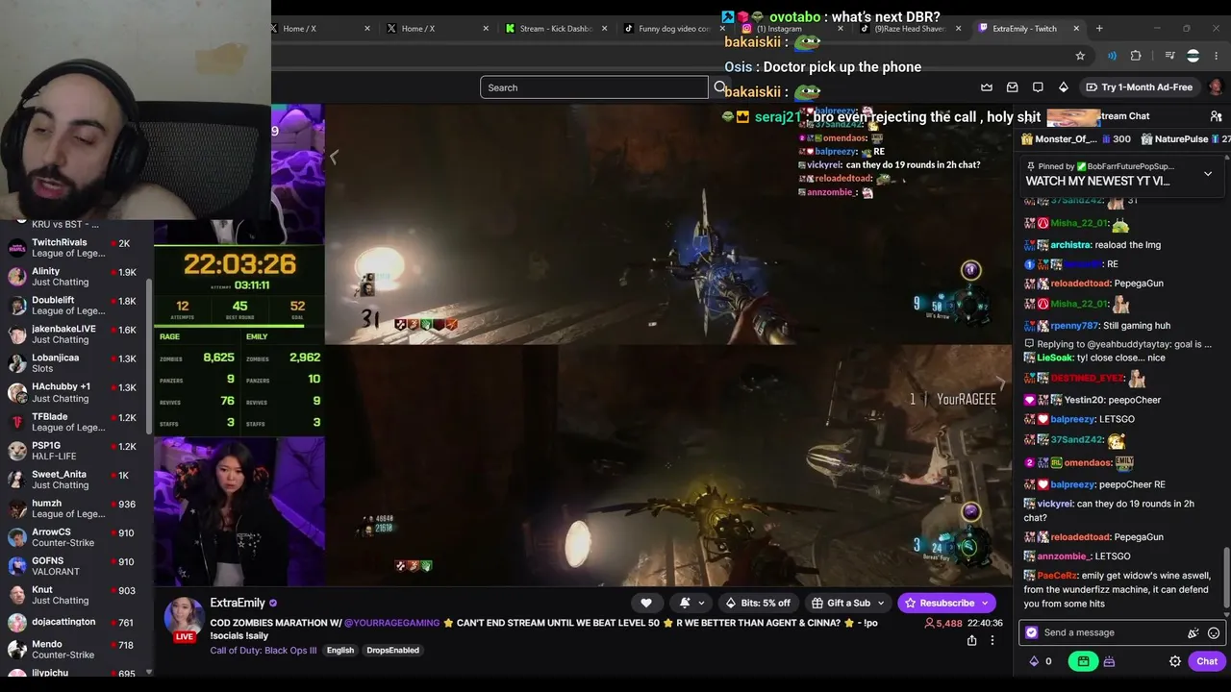Close the Raze Head Shaver tab
This screenshot has width=1231, height=692.
958,29
